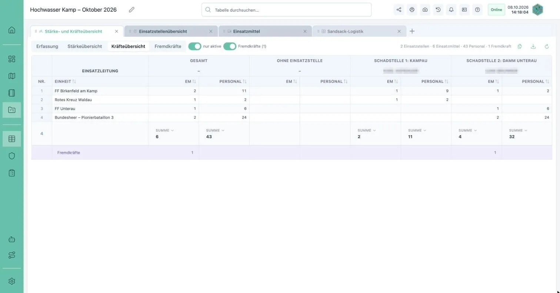This screenshot has width=560, height=293.
Task: Expand Summe dropdown under Damm Unterau EM
Action: (468, 130)
